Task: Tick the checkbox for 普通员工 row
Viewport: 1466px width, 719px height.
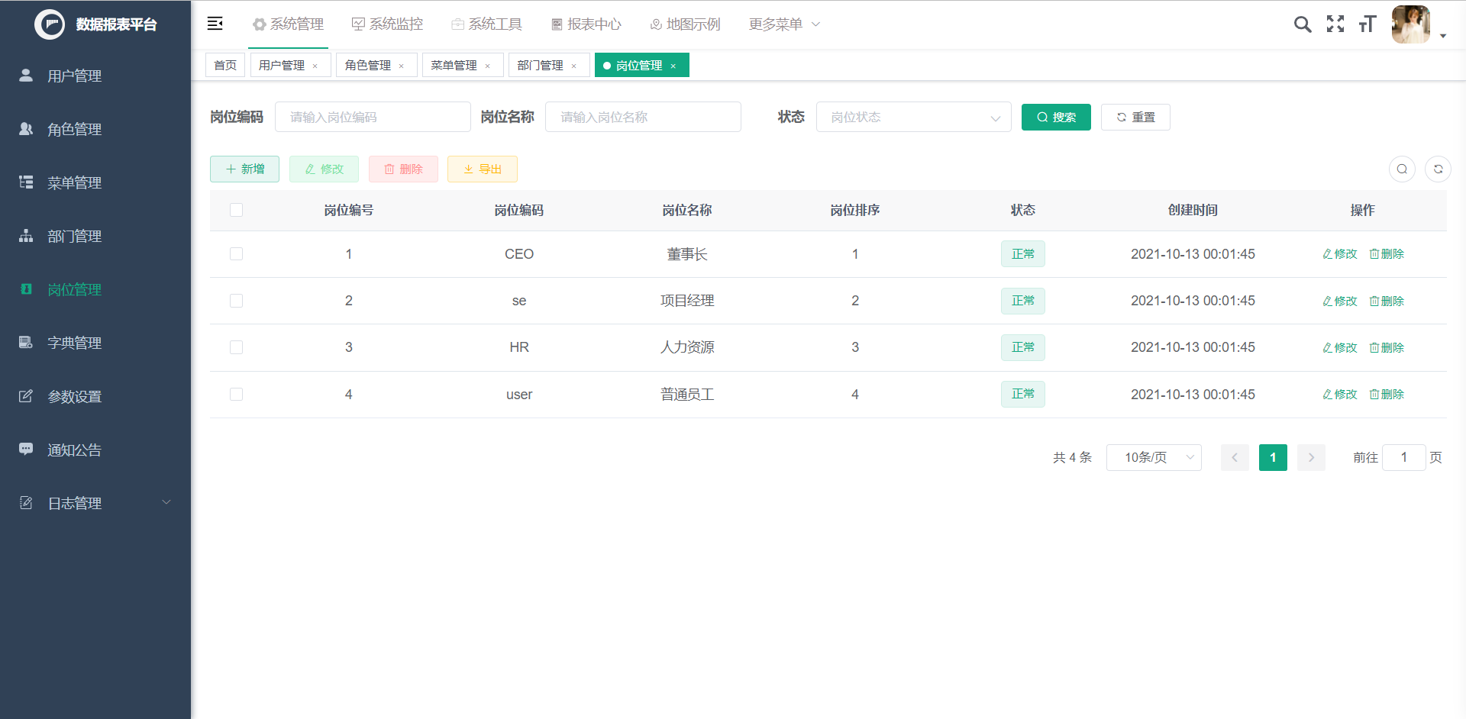Action: pos(236,394)
